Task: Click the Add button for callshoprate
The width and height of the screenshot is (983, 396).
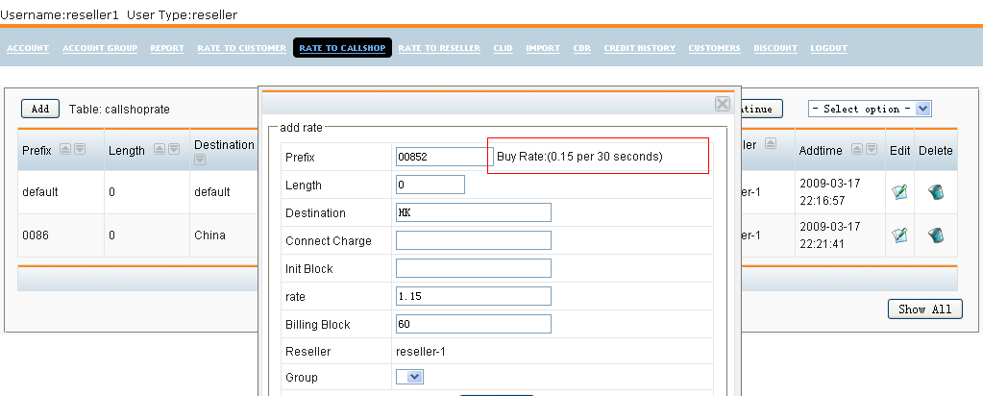Action: (x=40, y=109)
